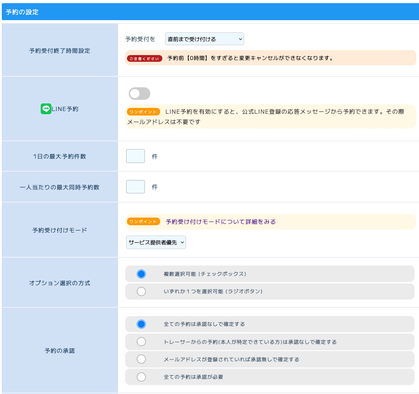Click the ワンポイント badge beside 予約受け付けモード link
Viewport: 419px width, 394px height.
click(x=143, y=222)
